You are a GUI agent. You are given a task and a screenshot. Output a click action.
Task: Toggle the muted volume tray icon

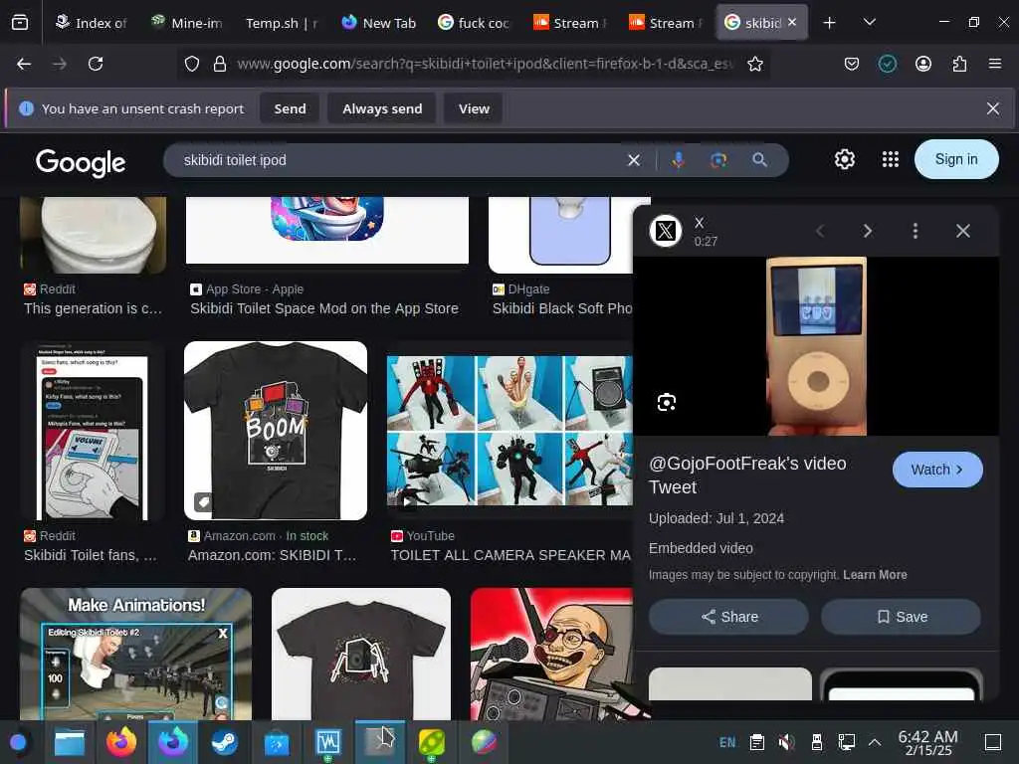(x=786, y=742)
